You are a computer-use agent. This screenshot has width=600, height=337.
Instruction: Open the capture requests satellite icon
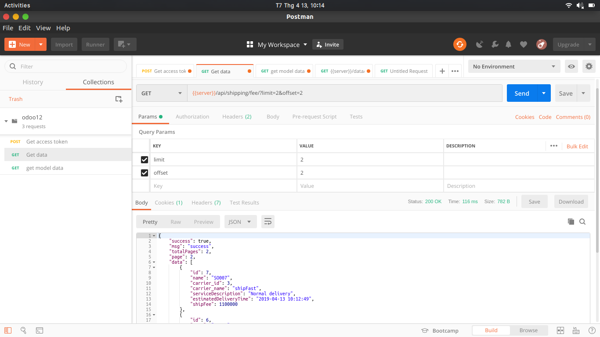click(x=480, y=44)
